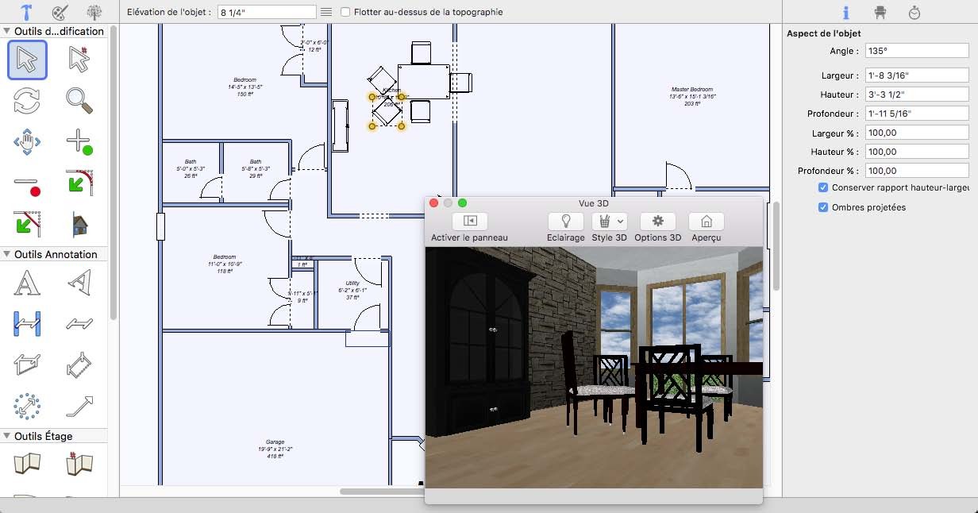Open Options 3D gear settings

click(x=657, y=222)
